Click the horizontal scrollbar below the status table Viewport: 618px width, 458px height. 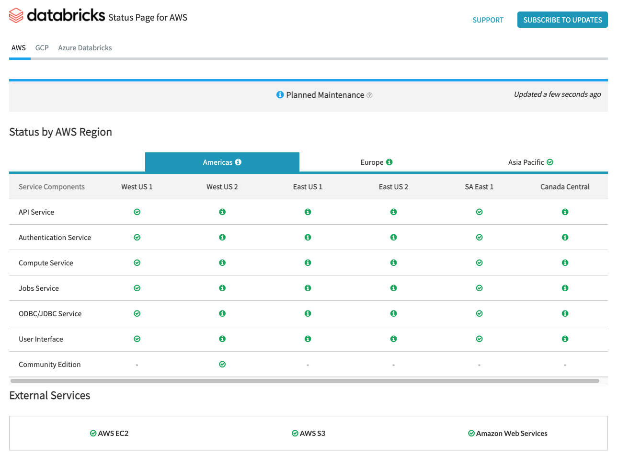(x=305, y=381)
